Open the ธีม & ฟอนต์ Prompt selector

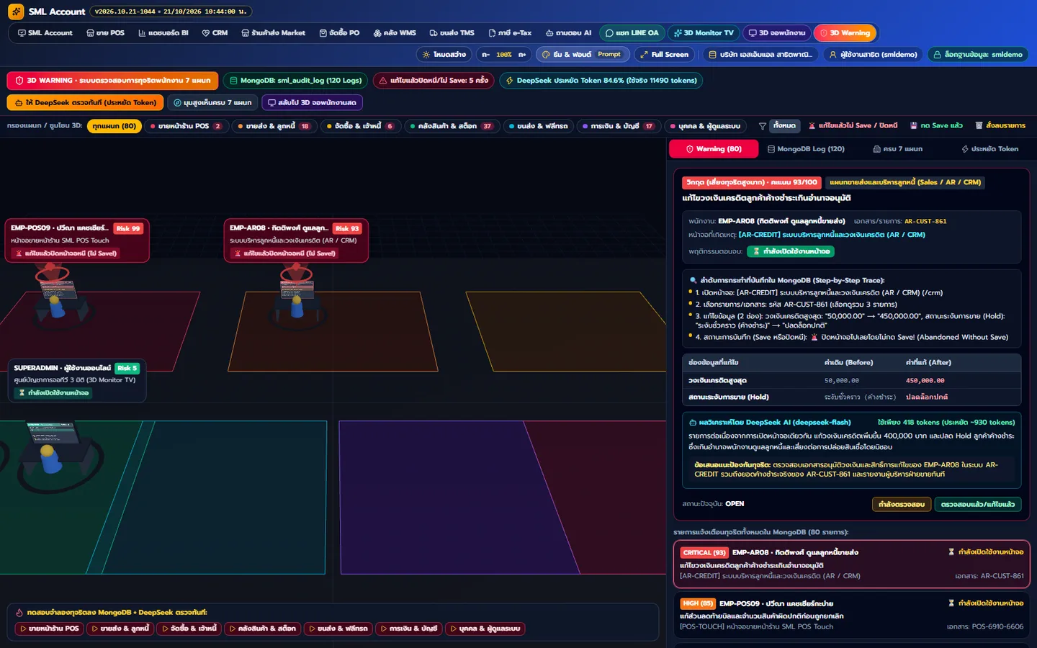(x=583, y=55)
